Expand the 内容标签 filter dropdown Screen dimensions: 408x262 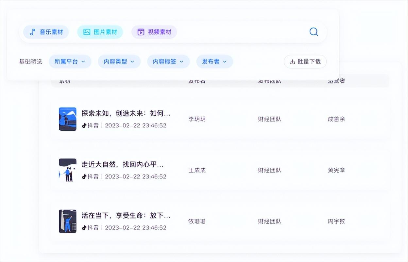[168, 62]
